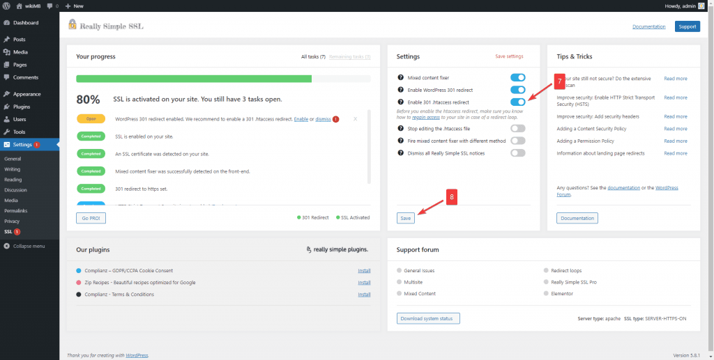The width and height of the screenshot is (714, 360).
Task: Toggle Enable WordPress 301 redirect switch
Action: [x=518, y=90]
